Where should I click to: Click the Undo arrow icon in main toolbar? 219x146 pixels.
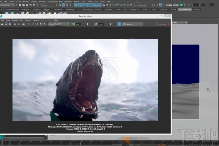(30, 5)
